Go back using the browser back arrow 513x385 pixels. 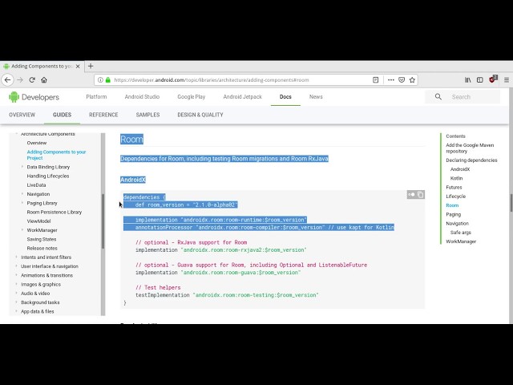click(x=7, y=80)
